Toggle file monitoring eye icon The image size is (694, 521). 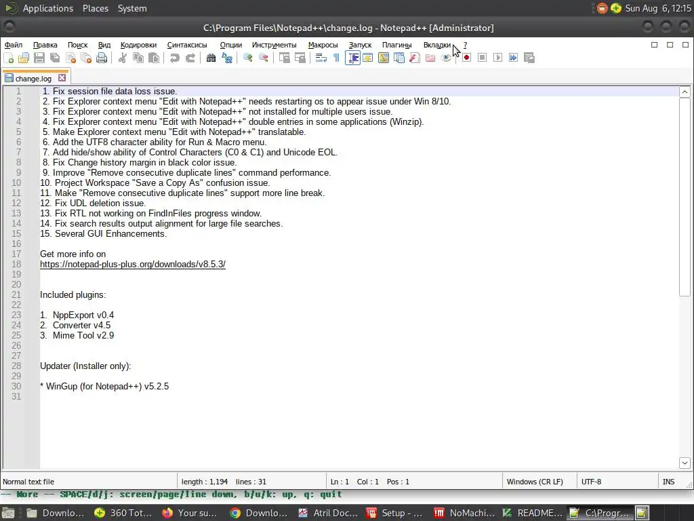(446, 58)
